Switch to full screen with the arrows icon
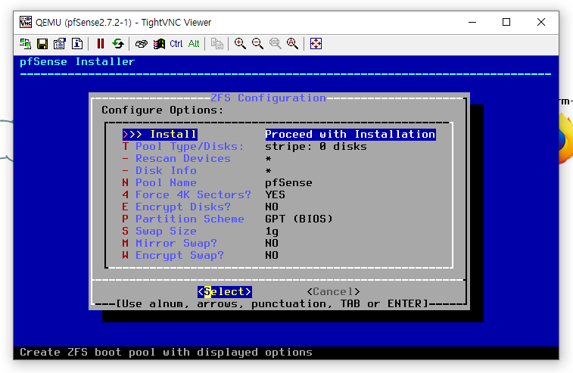Screen dimensions: 573x373 tap(316, 44)
